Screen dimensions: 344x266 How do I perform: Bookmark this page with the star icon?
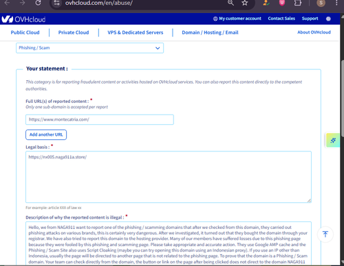tap(245, 3)
